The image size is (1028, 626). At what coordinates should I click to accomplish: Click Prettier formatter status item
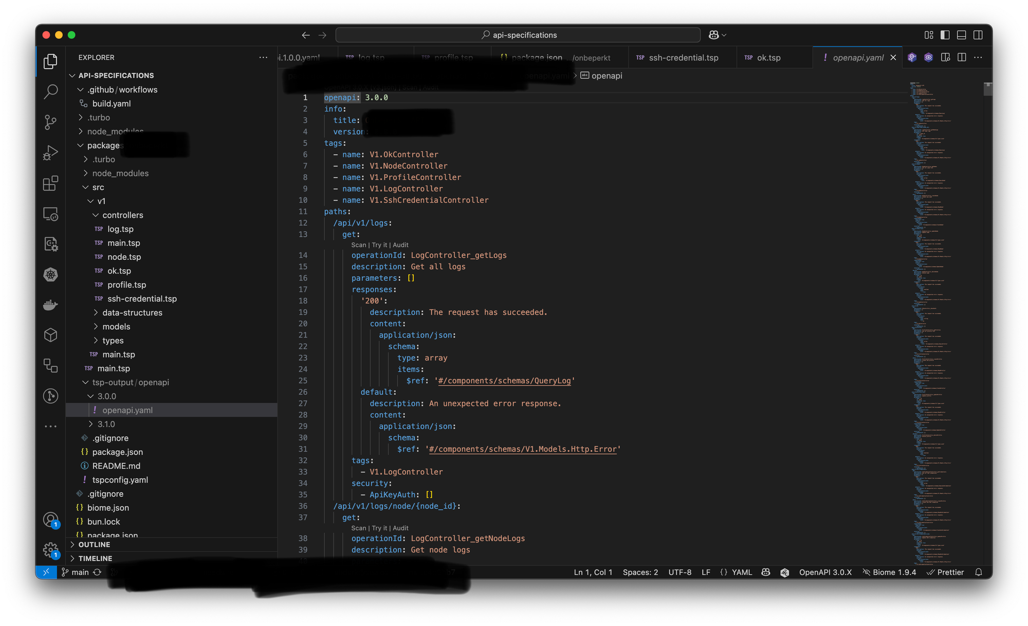pos(945,573)
